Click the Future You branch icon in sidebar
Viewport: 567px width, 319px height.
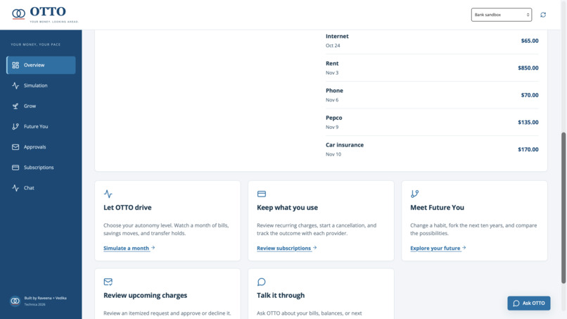coord(15,126)
